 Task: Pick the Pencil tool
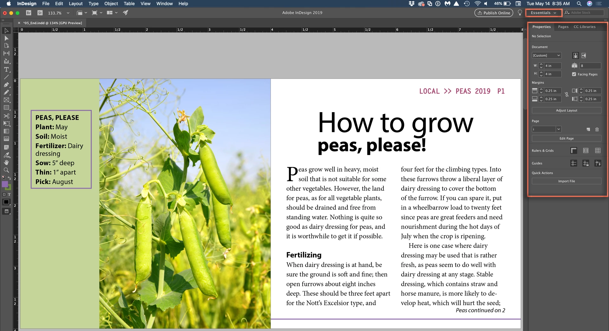click(x=6, y=92)
